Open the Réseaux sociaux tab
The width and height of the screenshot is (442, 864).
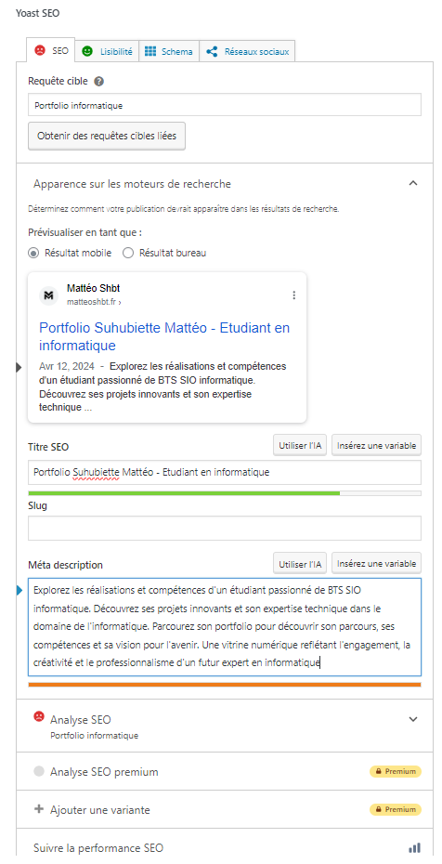click(x=247, y=51)
